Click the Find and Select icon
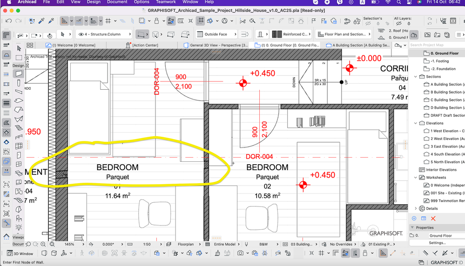This screenshot has width=465, height=266. [32, 21]
